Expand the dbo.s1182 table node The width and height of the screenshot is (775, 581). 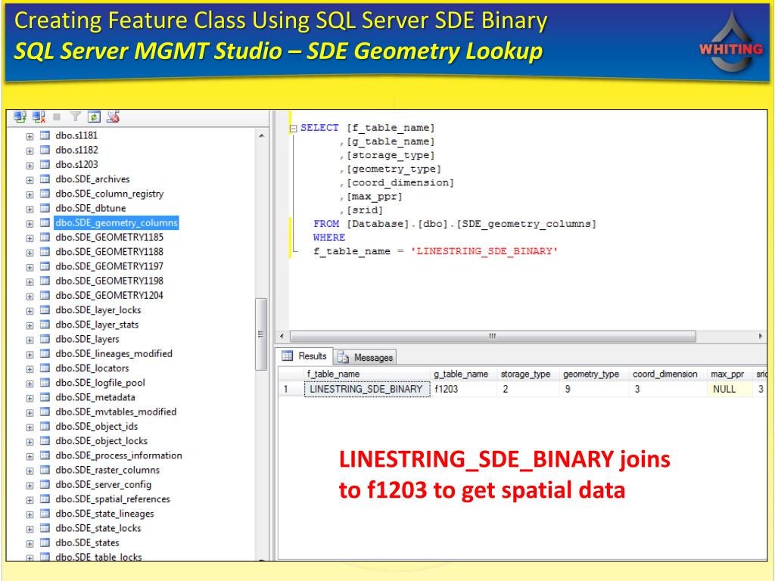pos(30,151)
